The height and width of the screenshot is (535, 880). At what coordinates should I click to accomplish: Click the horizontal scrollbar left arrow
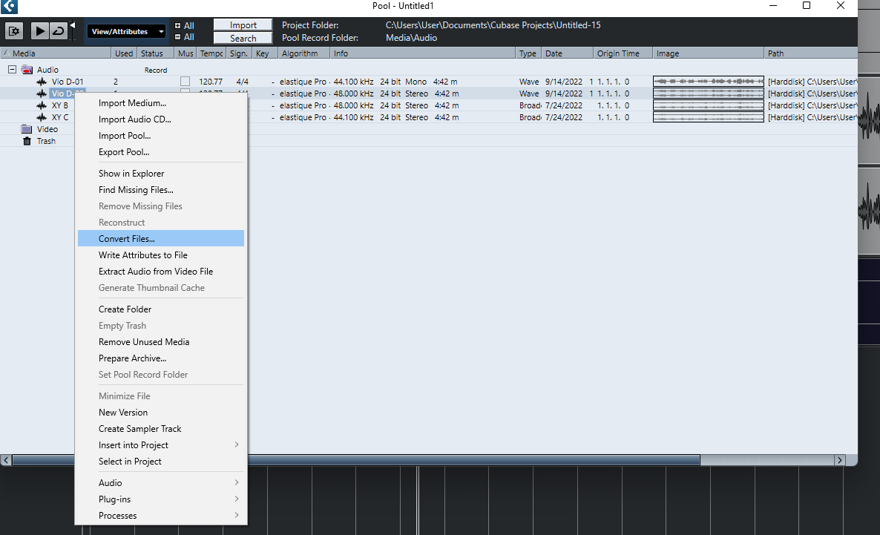click(6, 460)
